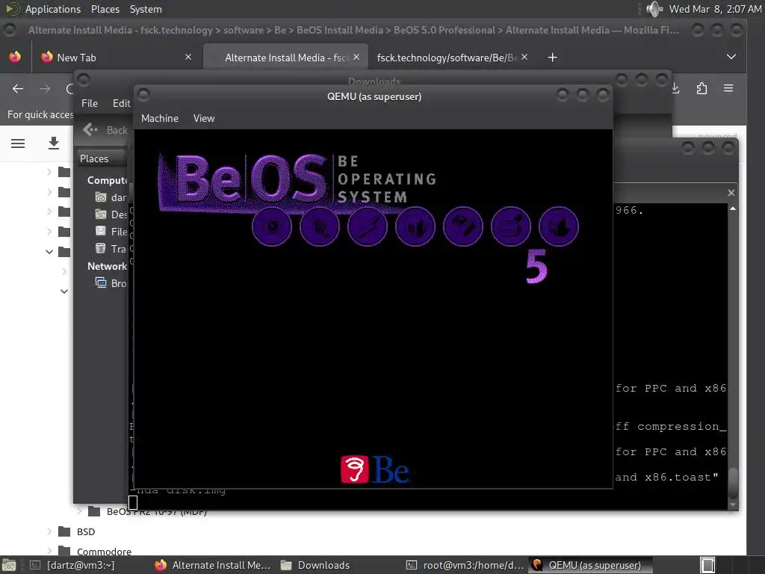Open the Firefox extensions puzzle icon
This screenshot has width=765, height=574.
701,88
